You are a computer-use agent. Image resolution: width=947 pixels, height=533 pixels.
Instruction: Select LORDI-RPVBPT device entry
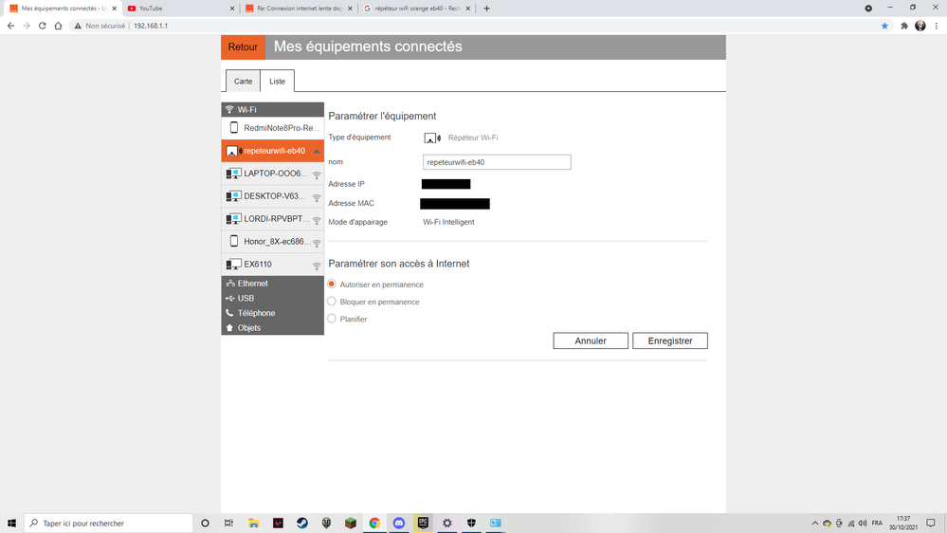pos(272,219)
